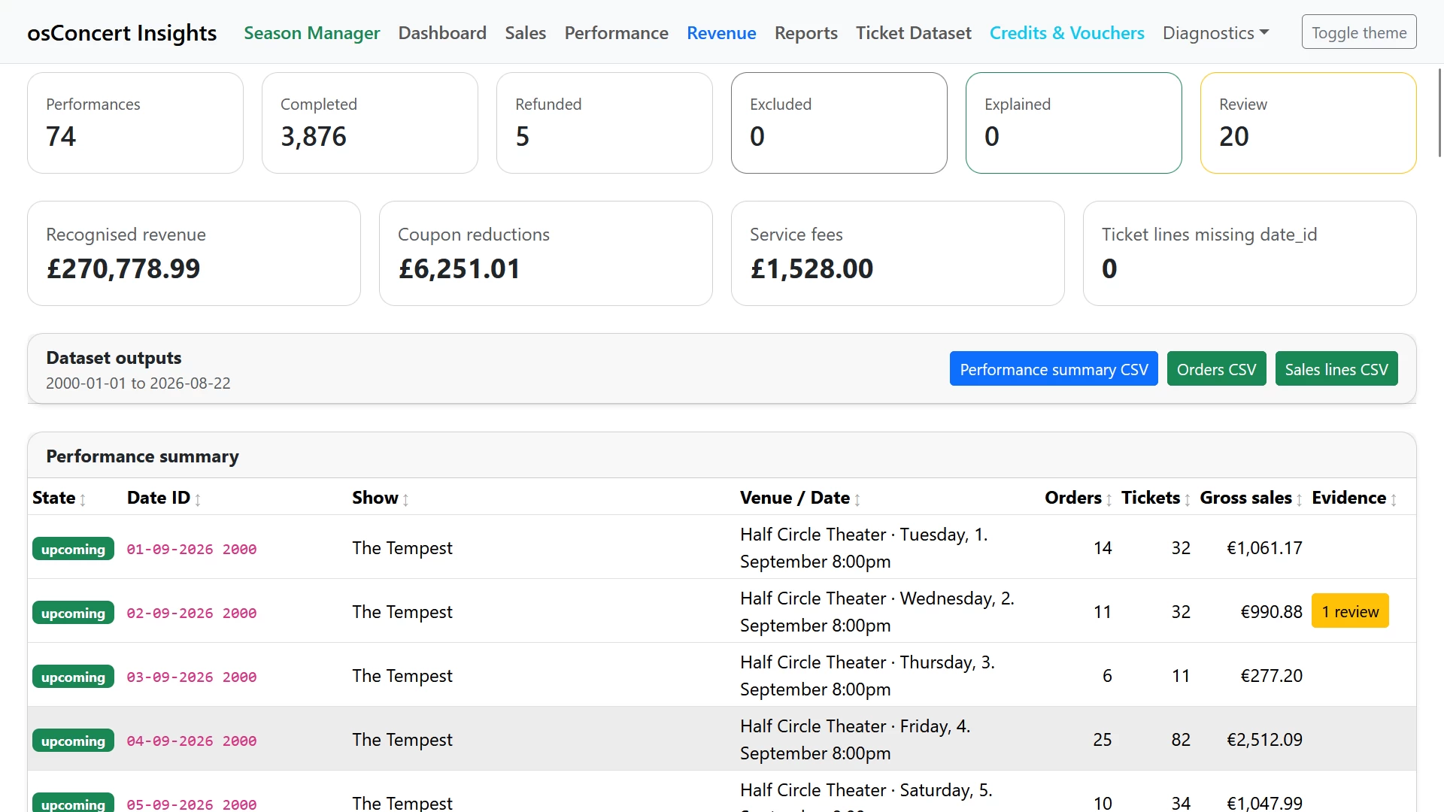
Task: Sort table by Date ID column
Action: (164, 498)
